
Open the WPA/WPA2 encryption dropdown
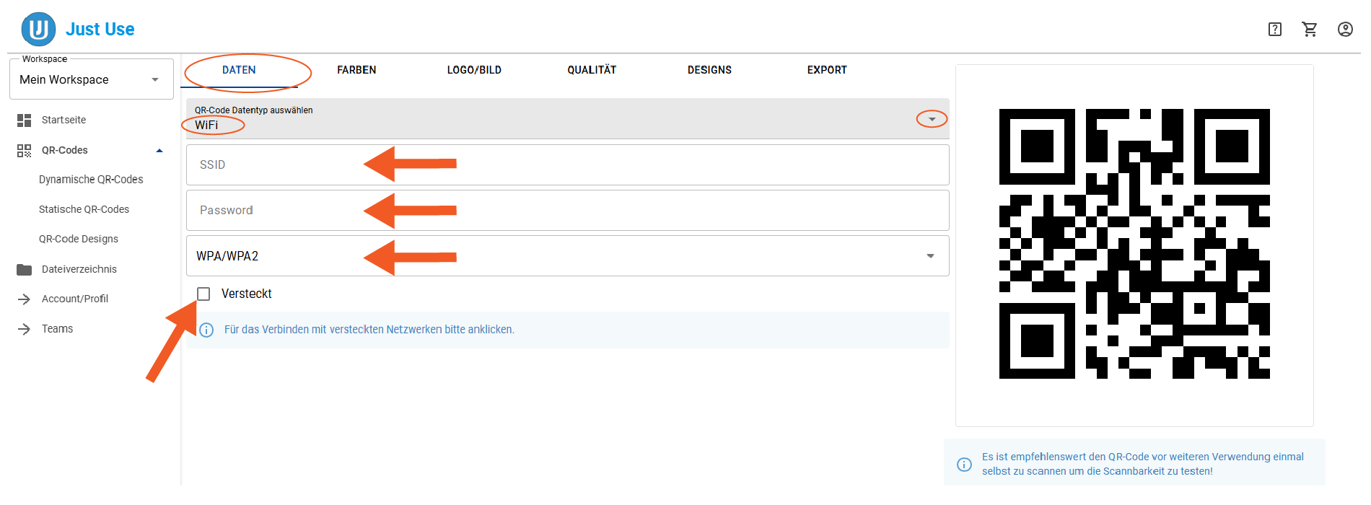click(568, 256)
